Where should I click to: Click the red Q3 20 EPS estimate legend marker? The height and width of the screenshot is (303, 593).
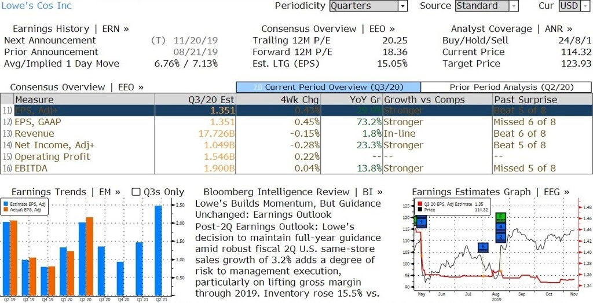(420, 205)
